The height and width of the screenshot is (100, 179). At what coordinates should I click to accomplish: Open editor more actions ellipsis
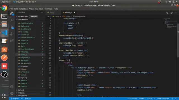pyautogui.click(x=176, y=13)
